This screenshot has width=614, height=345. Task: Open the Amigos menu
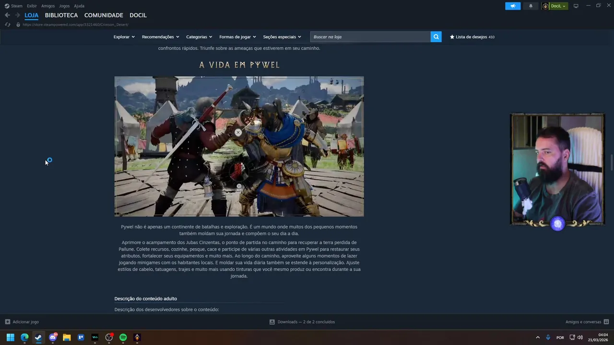[x=48, y=6]
